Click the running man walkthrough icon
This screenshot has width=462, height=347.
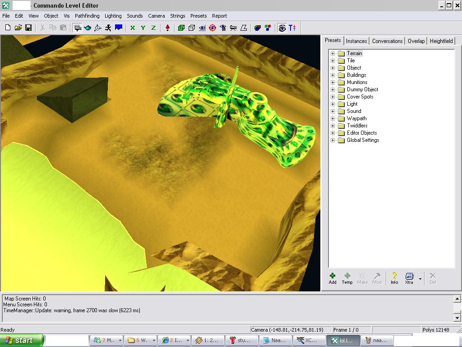(x=108, y=28)
